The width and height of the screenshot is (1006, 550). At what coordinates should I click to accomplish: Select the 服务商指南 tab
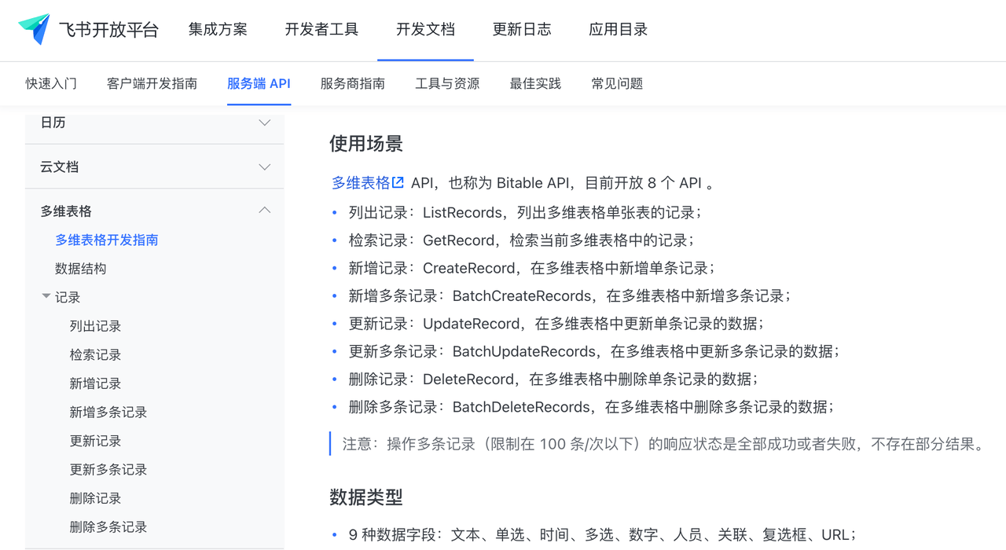352,83
